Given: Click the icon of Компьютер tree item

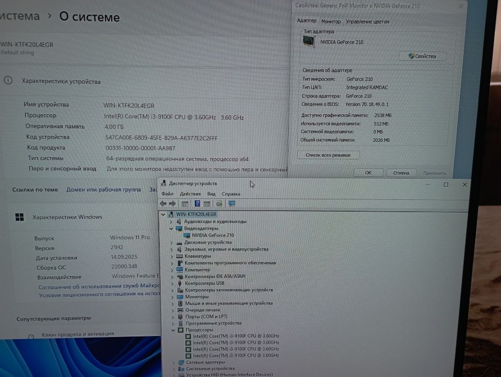Looking at the screenshot, I should tap(180, 270).
